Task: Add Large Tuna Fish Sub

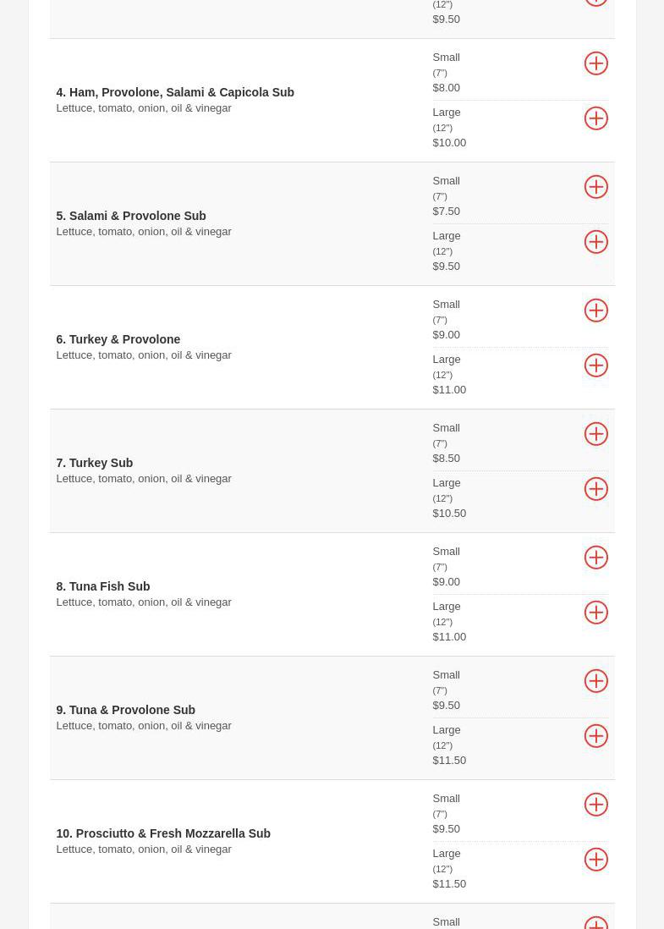Action: (595, 613)
